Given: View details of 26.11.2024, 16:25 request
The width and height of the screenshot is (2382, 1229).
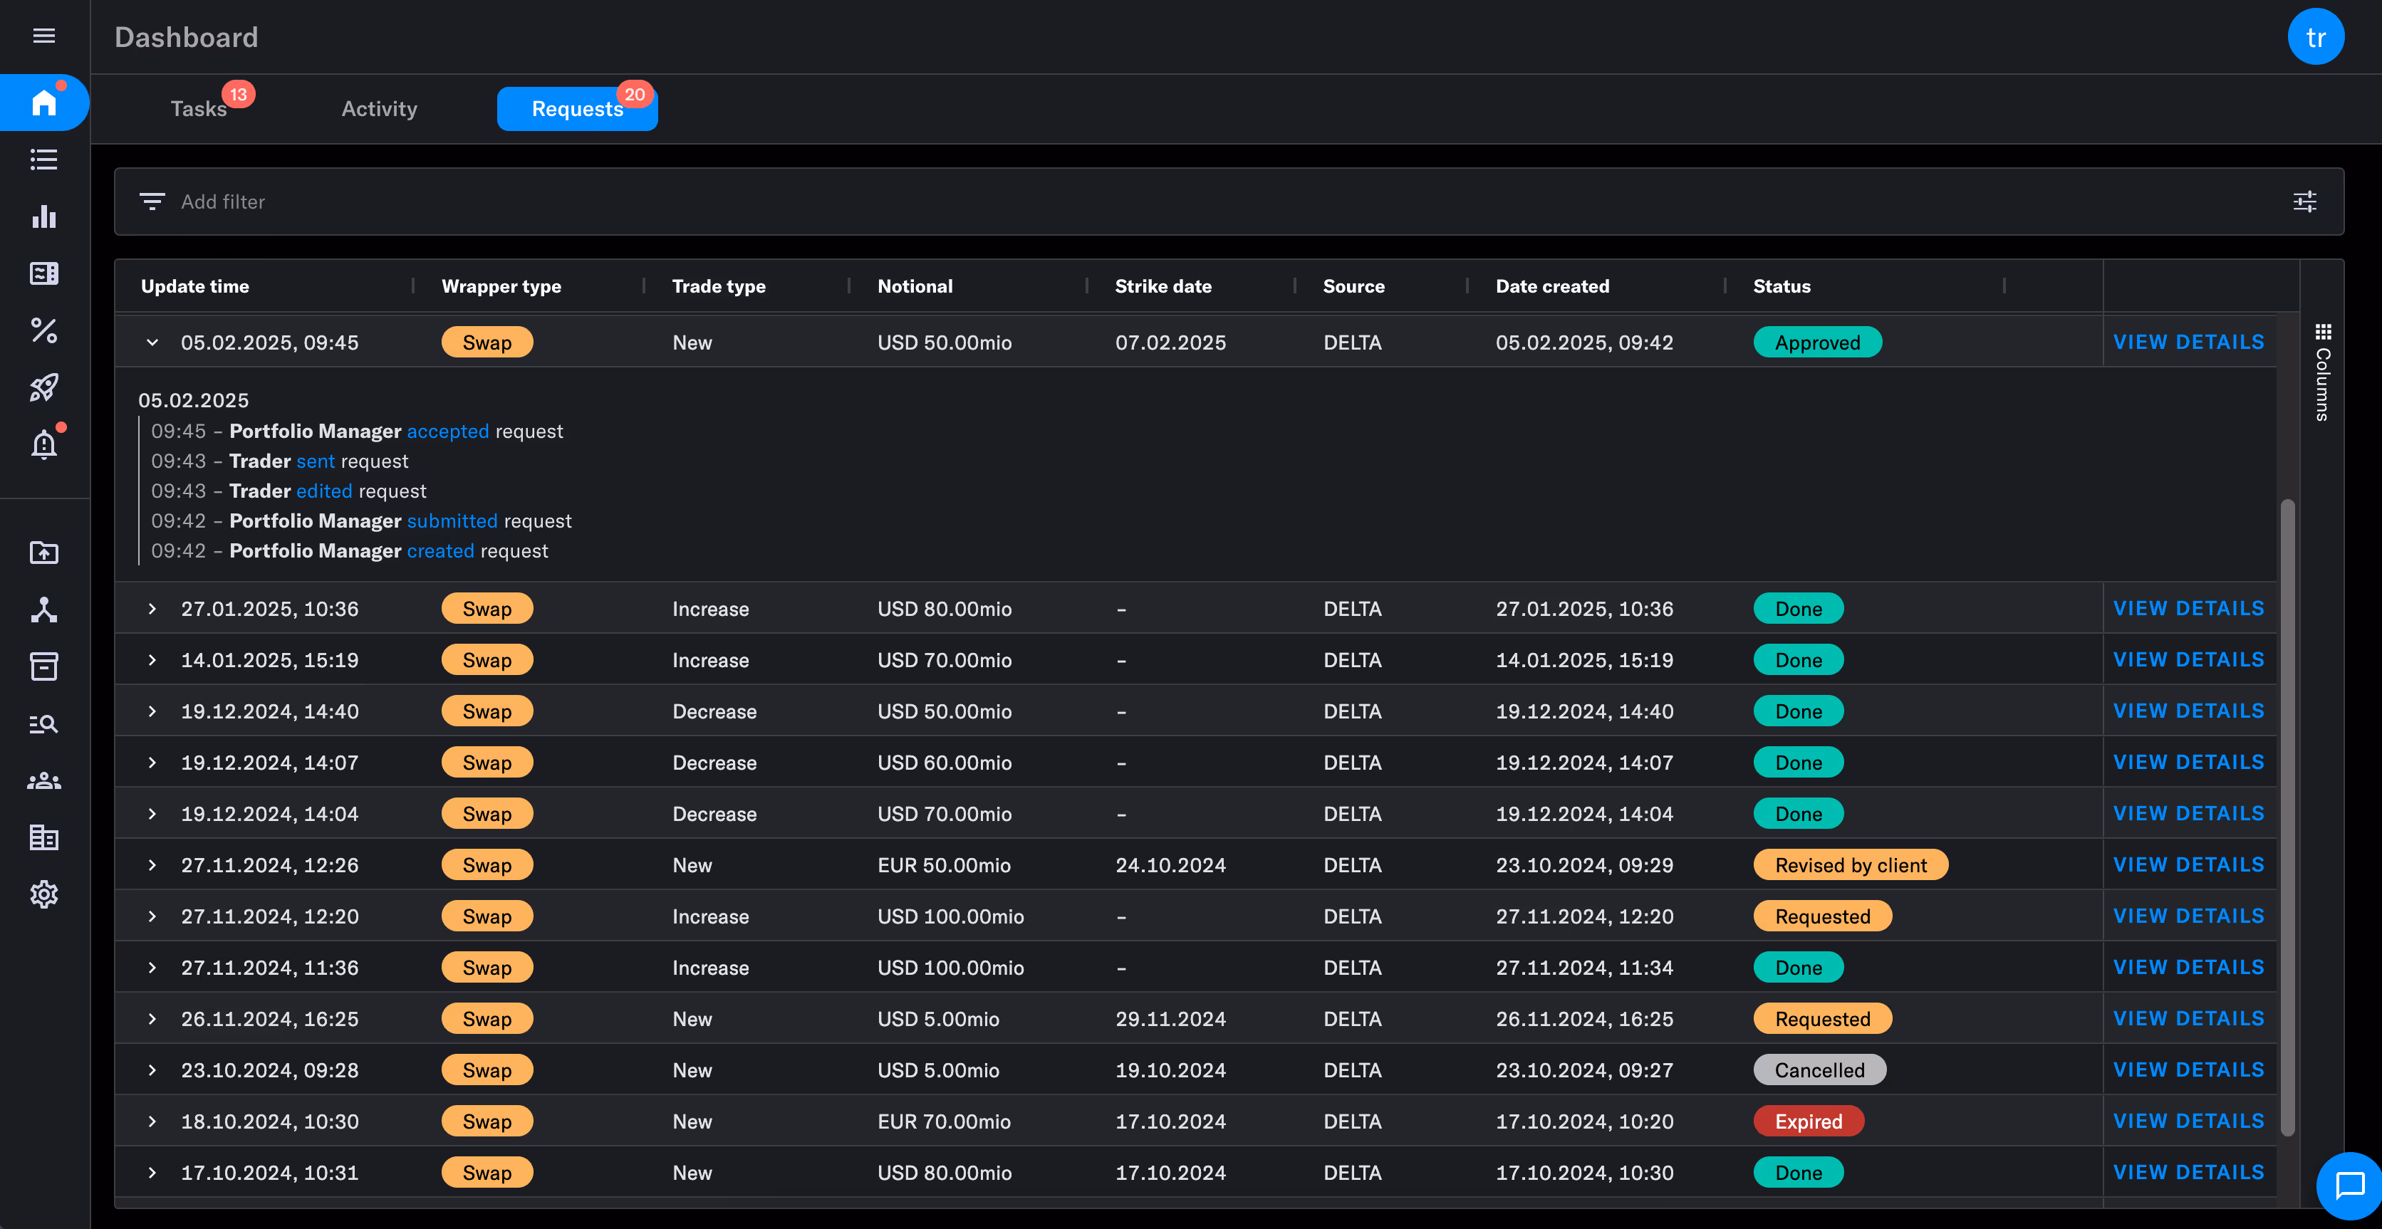Looking at the screenshot, I should 2189,1018.
